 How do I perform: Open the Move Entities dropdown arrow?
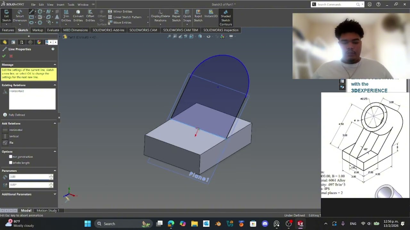tap(148, 23)
